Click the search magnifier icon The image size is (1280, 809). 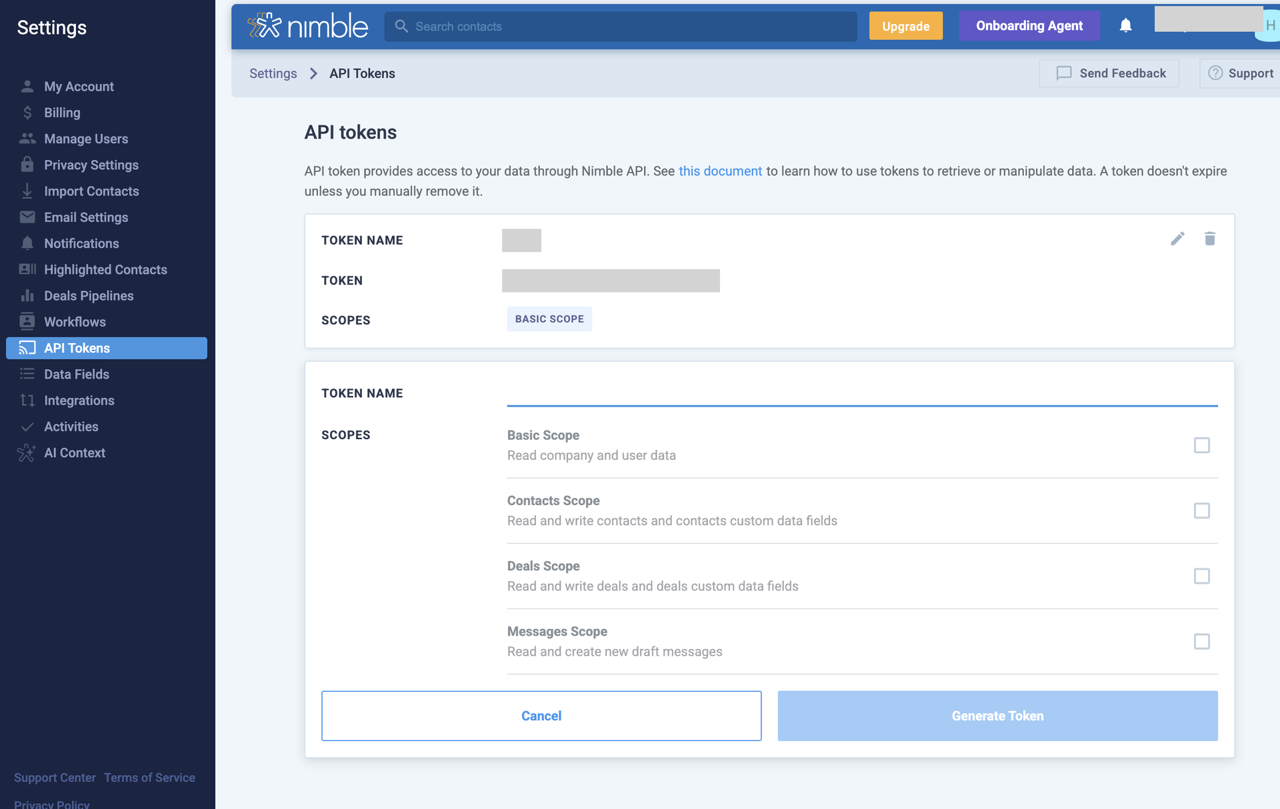pyautogui.click(x=401, y=26)
